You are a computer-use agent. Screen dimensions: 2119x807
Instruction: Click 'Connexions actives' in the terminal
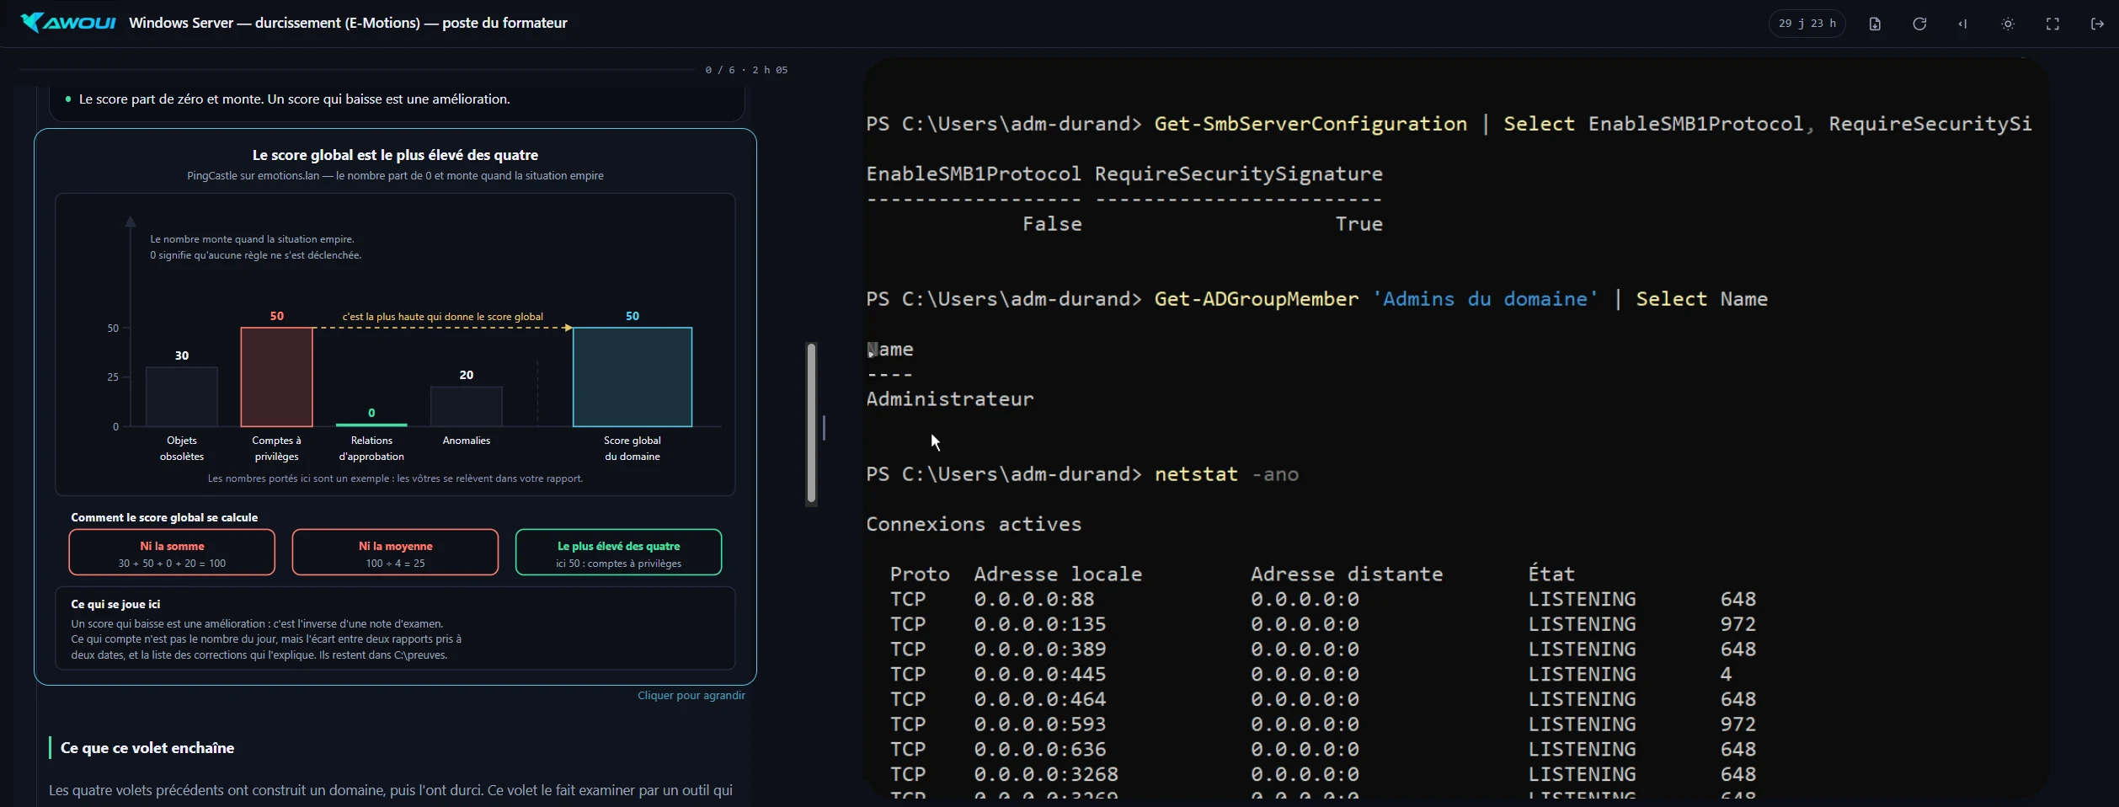coord(974,524)
